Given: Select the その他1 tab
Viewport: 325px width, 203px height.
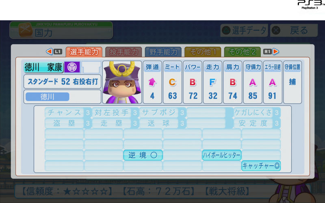Looking at the screenshot, I should pos(203,52).
